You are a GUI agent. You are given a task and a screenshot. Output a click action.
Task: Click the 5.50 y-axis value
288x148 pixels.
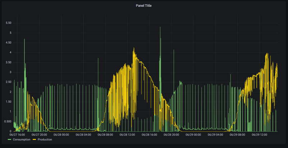coord(9,23)
